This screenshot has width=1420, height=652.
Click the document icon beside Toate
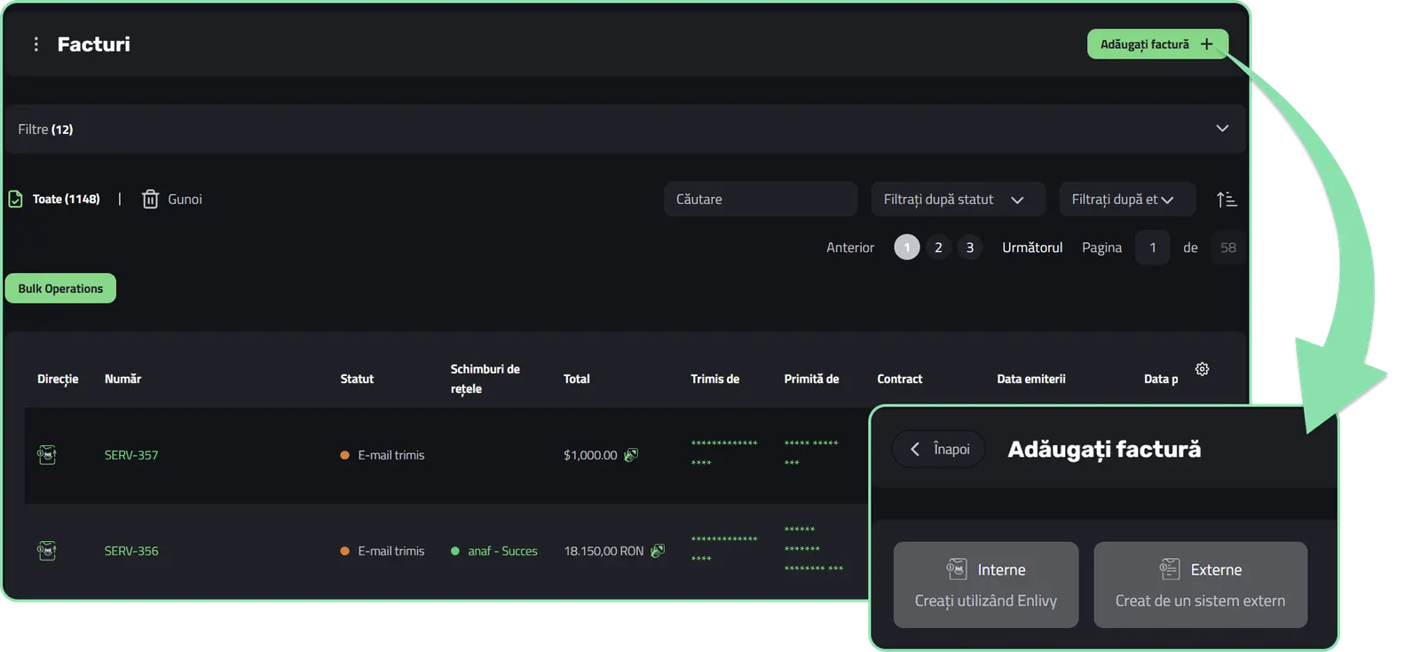(16, 199)
